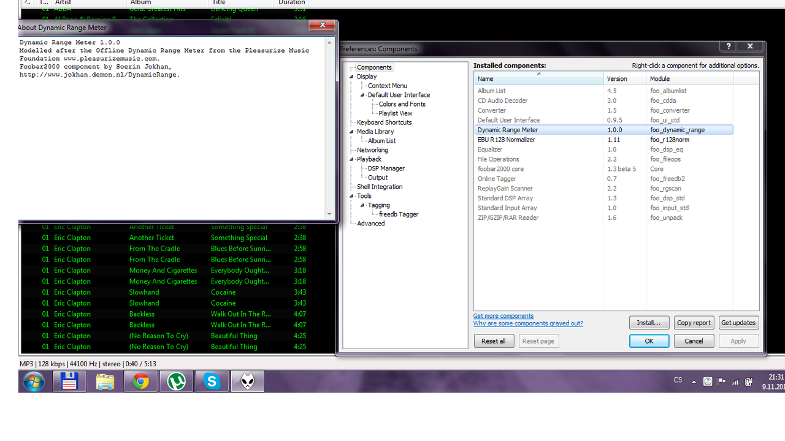
Task: Open uTorrent from the taskbar
Action: pos(176,382)
